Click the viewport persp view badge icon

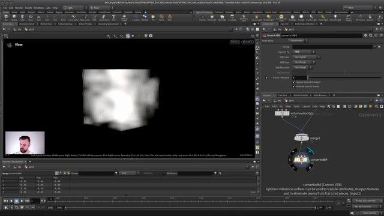tap(10, 45)
